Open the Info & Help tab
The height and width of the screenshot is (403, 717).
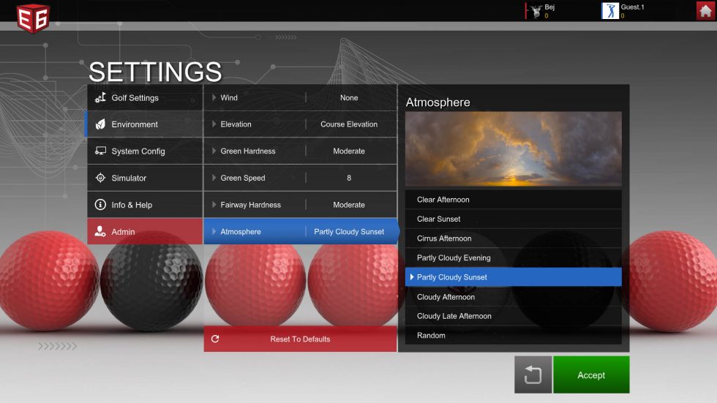click(145, 205)
